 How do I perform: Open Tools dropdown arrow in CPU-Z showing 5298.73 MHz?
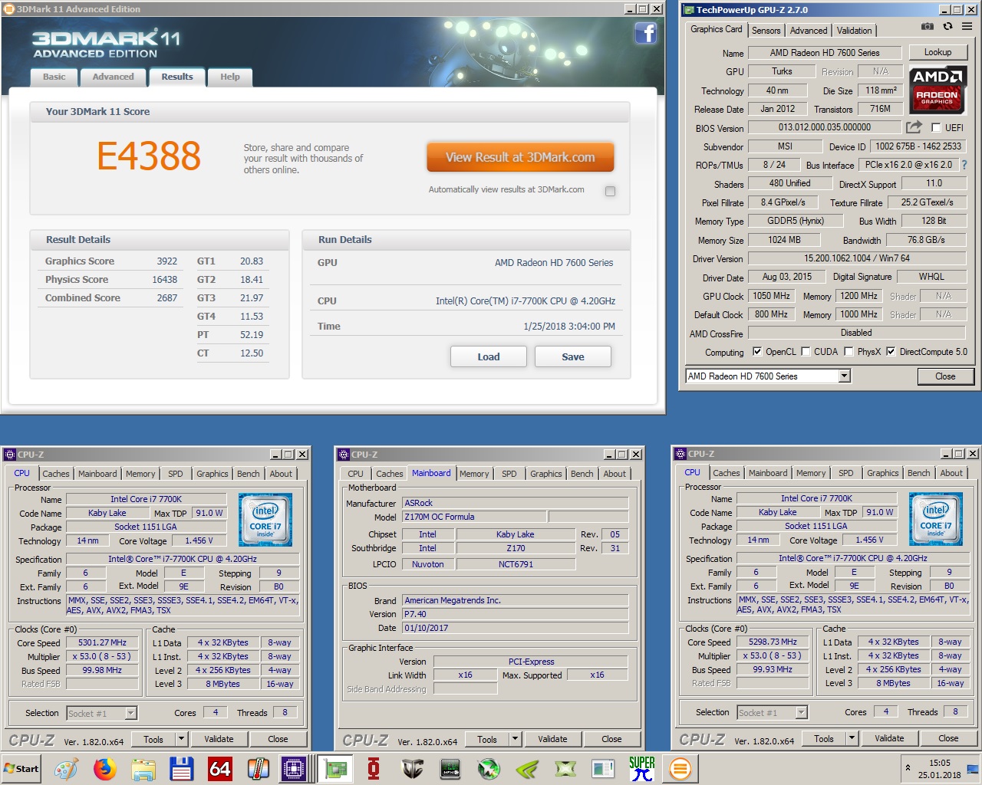[852, 738]
